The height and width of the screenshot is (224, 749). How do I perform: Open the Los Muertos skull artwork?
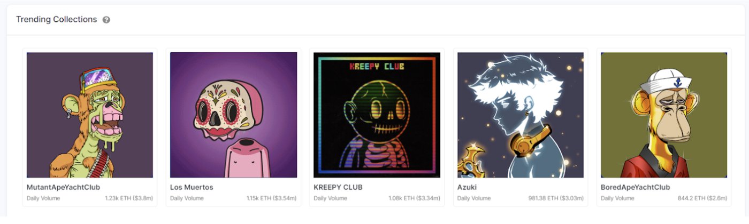point(233,115)
